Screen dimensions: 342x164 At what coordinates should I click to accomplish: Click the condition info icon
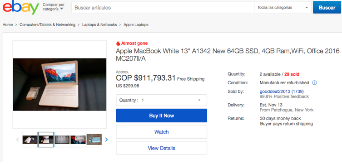pyautogui.click(x=314, y=82)
